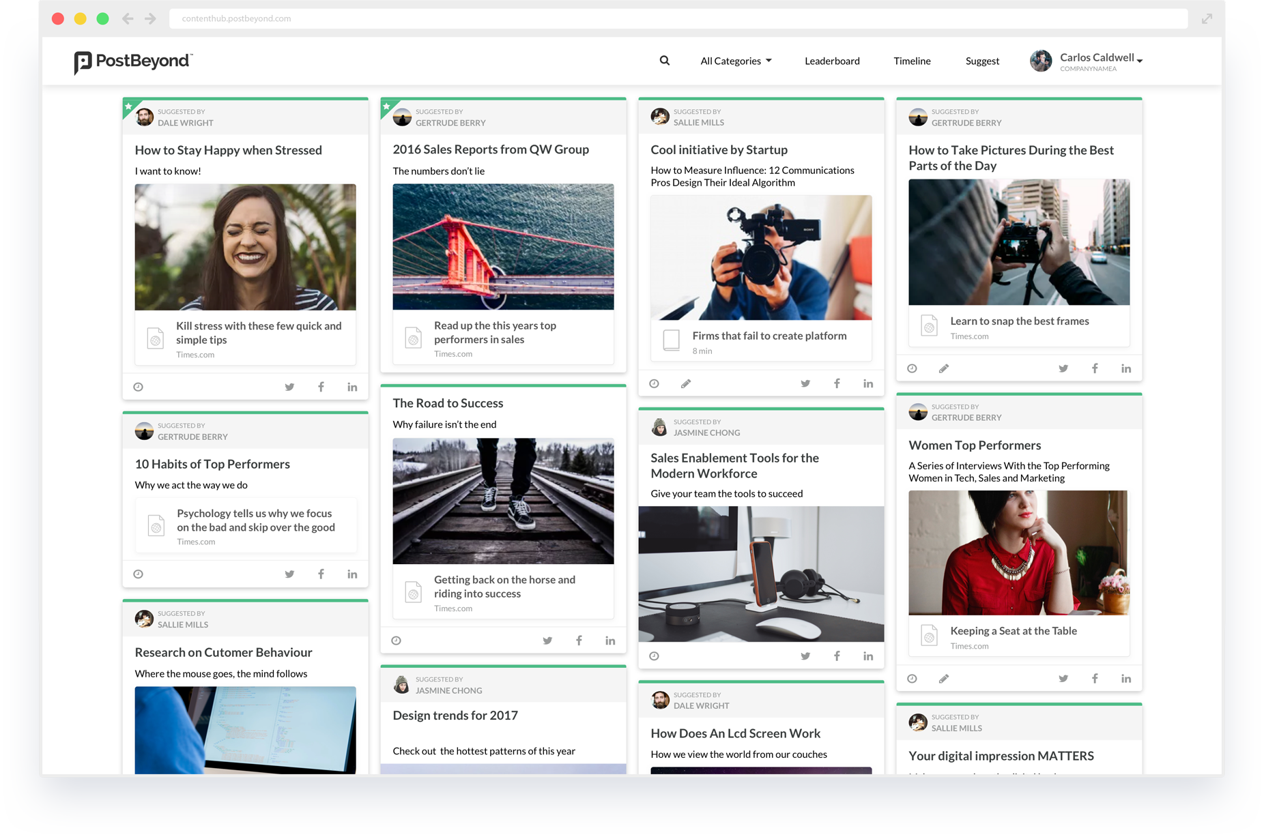Open the 2016 Sales Reports from QW Group title
The image size is (1264, 837).
point(491,149)
